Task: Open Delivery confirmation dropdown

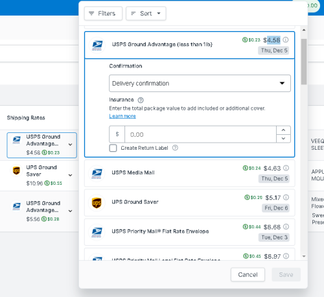Action: point(200,84)
